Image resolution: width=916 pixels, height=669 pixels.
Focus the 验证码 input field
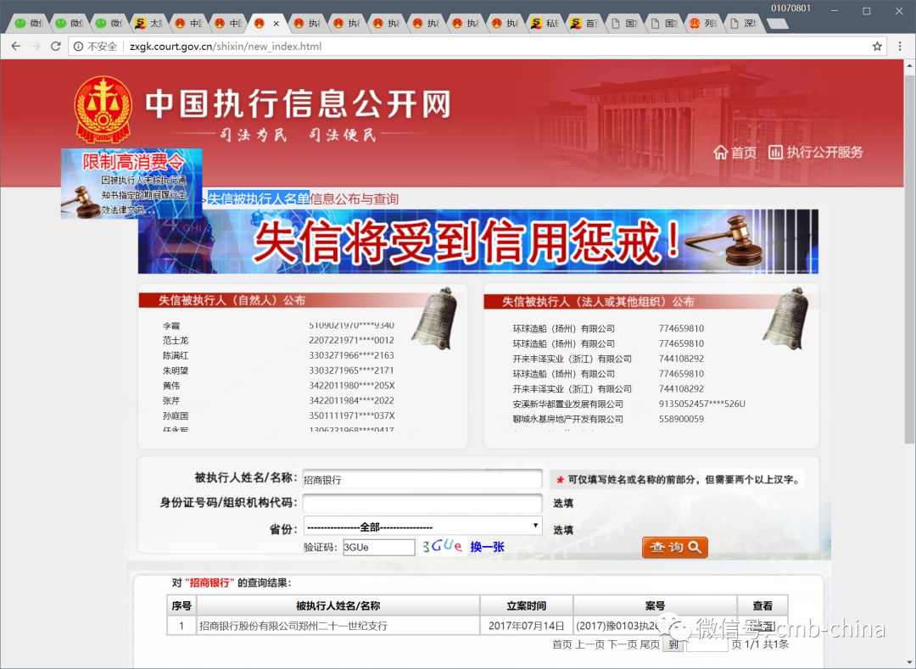pos(378,547)
